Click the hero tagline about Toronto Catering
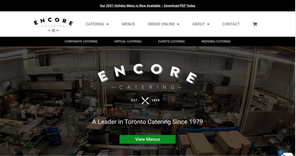 (147, 122)
